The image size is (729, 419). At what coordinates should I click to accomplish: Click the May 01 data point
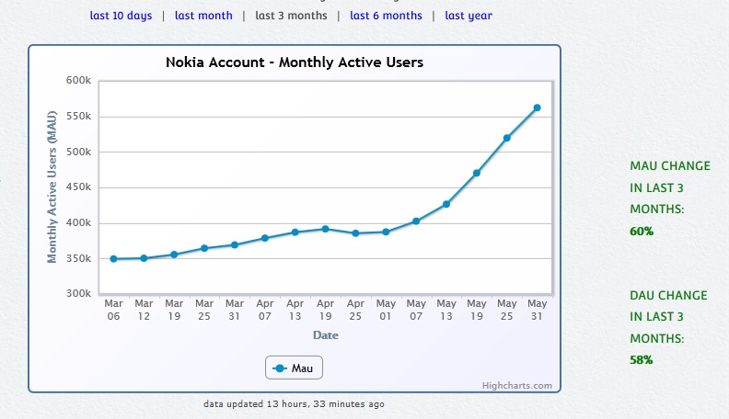coord(386,232)
